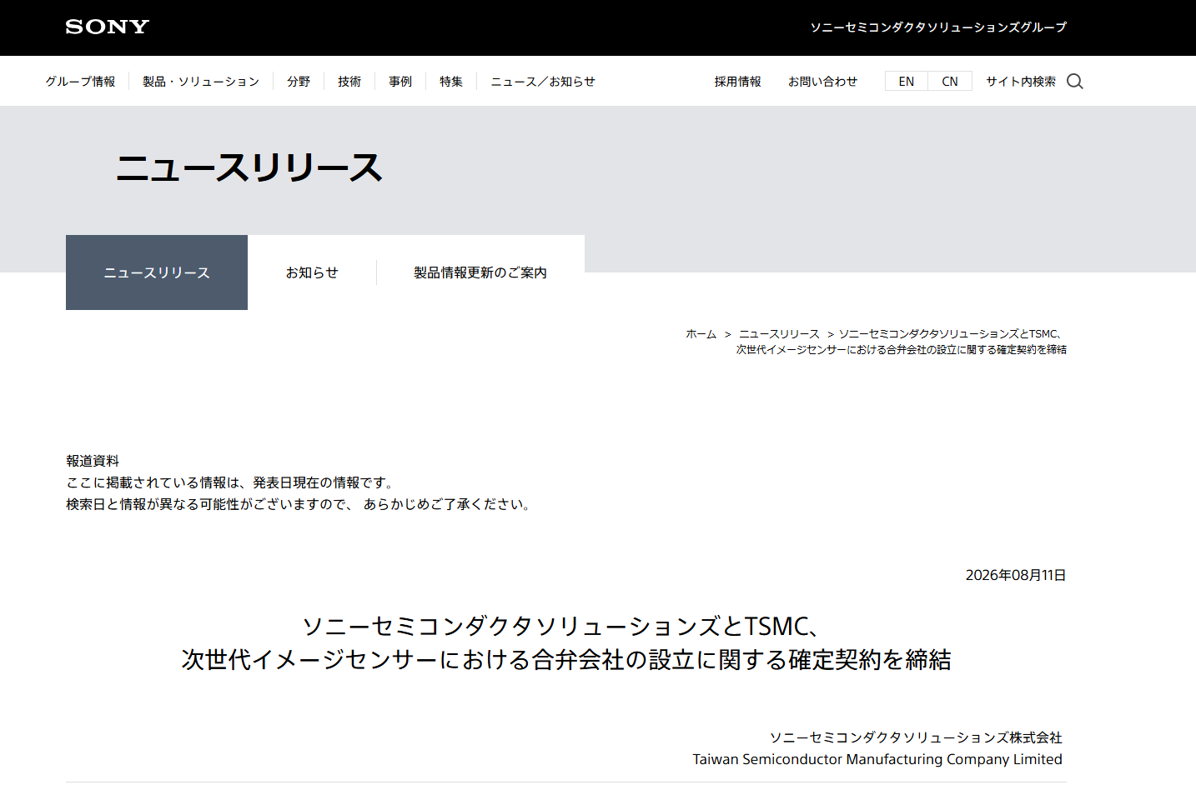Open the 分野 menu
The height and width of the screenshot is (790, 1196).
pyautogui.click(x=299, y=82)
